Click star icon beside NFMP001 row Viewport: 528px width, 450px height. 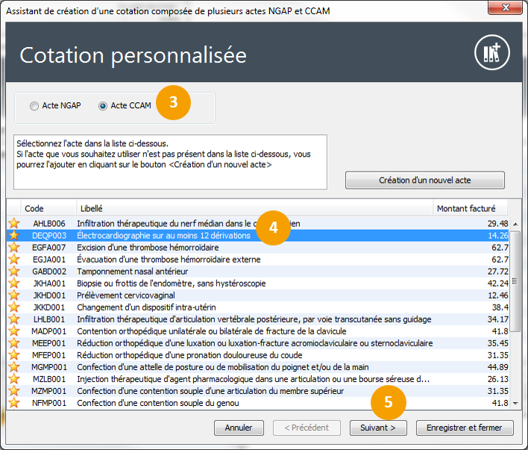click(x=13, y=403)
